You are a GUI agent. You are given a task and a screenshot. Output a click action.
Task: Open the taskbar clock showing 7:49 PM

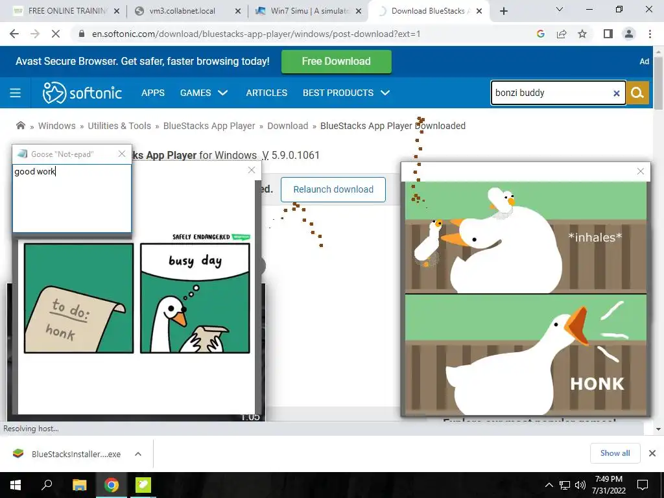(608, 485)
